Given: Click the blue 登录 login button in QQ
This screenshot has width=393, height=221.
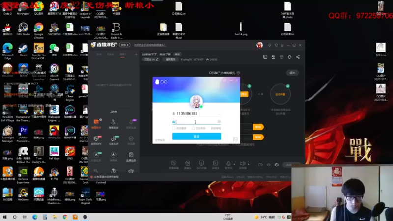Looking at the screenshot, I should [x=196, y=136].
